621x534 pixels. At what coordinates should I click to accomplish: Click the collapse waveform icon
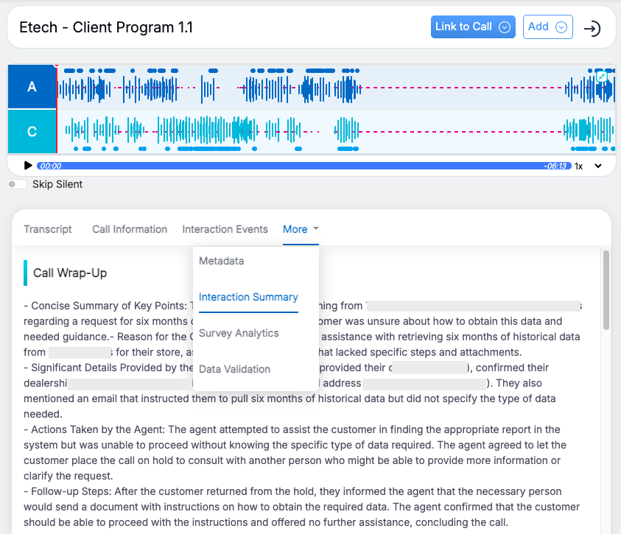pyautogui.click(x=602, y=77)
